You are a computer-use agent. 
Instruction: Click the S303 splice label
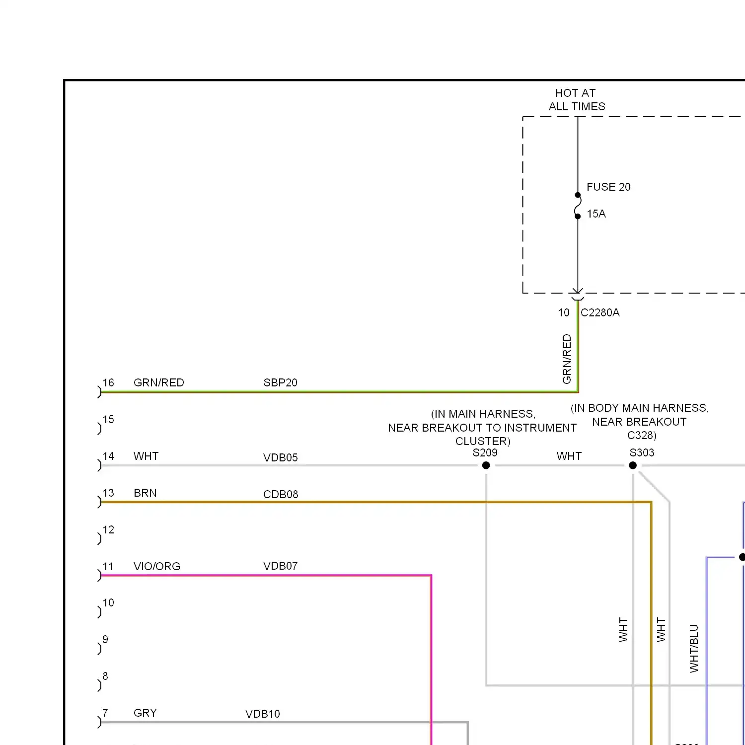642,452
